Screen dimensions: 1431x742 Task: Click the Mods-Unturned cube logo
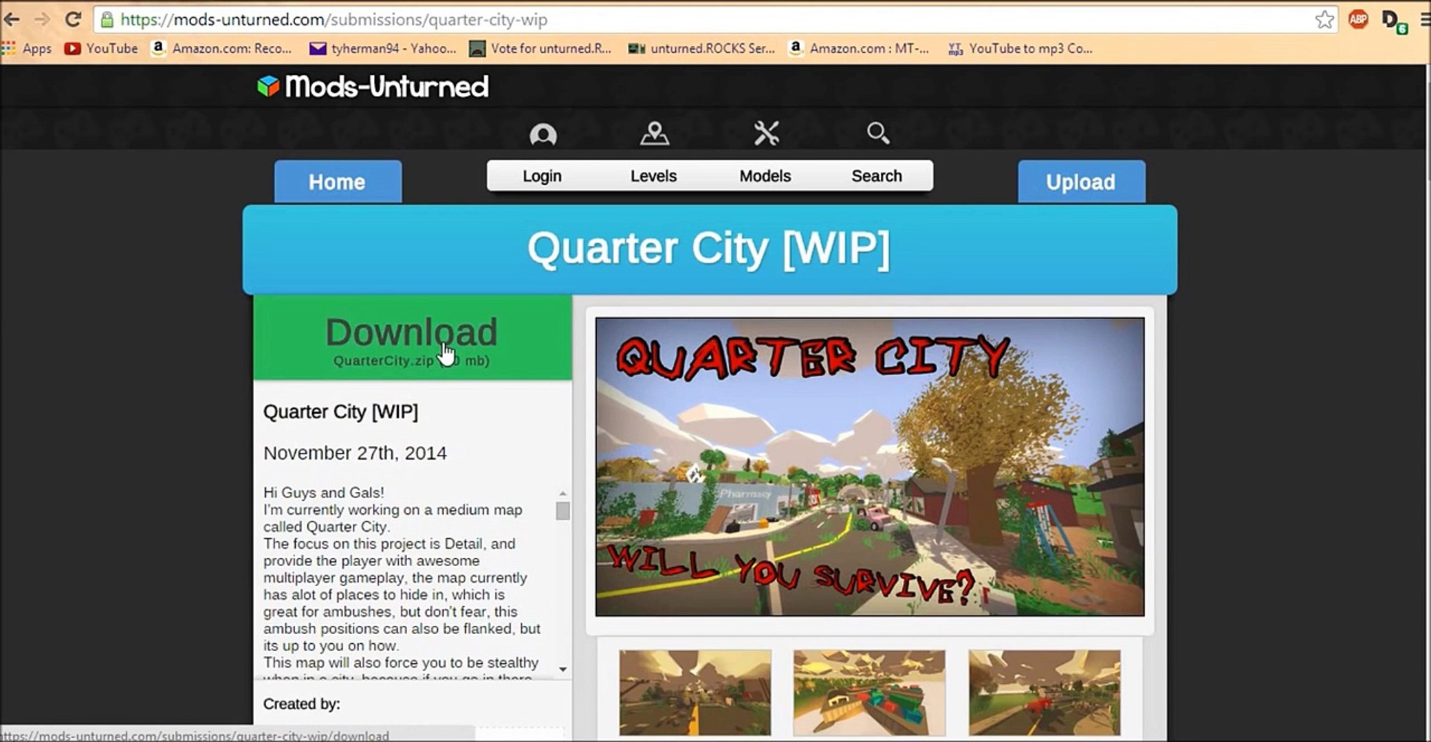coord(268,87)
